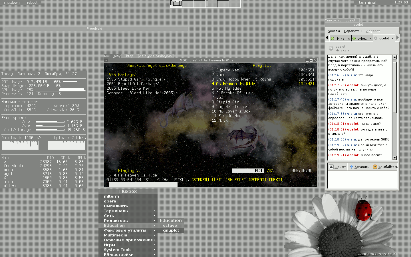Image resolution: width=411 pixels, height=257 pixels.
Task: Click the chat history scrollbar up arrow
Action: 395,57
